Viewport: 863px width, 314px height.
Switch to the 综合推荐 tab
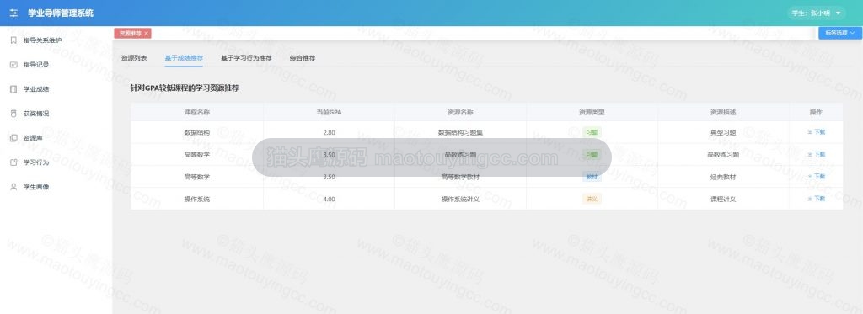(303, 58)
